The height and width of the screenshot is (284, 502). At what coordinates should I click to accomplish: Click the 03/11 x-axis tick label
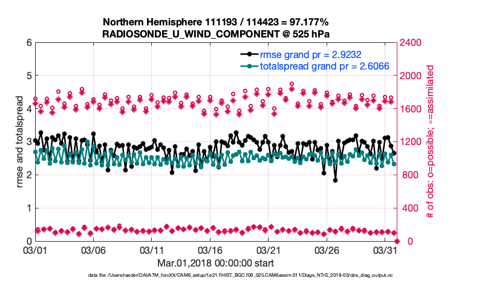pos(152,250)
